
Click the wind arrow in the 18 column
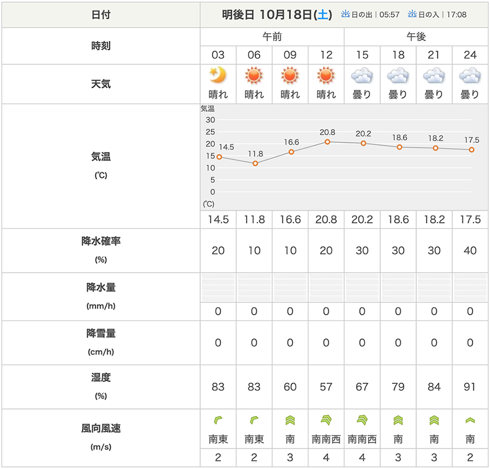point(398,420)
